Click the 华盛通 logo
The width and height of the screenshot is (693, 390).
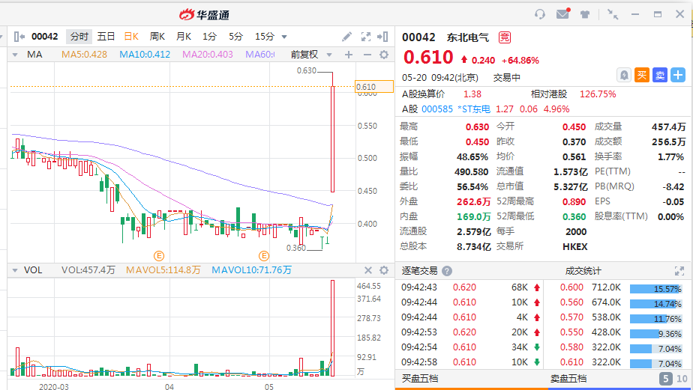204,14
